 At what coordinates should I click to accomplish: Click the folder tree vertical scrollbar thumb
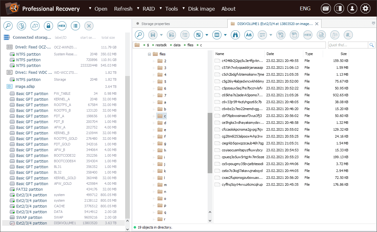point(210,143)
